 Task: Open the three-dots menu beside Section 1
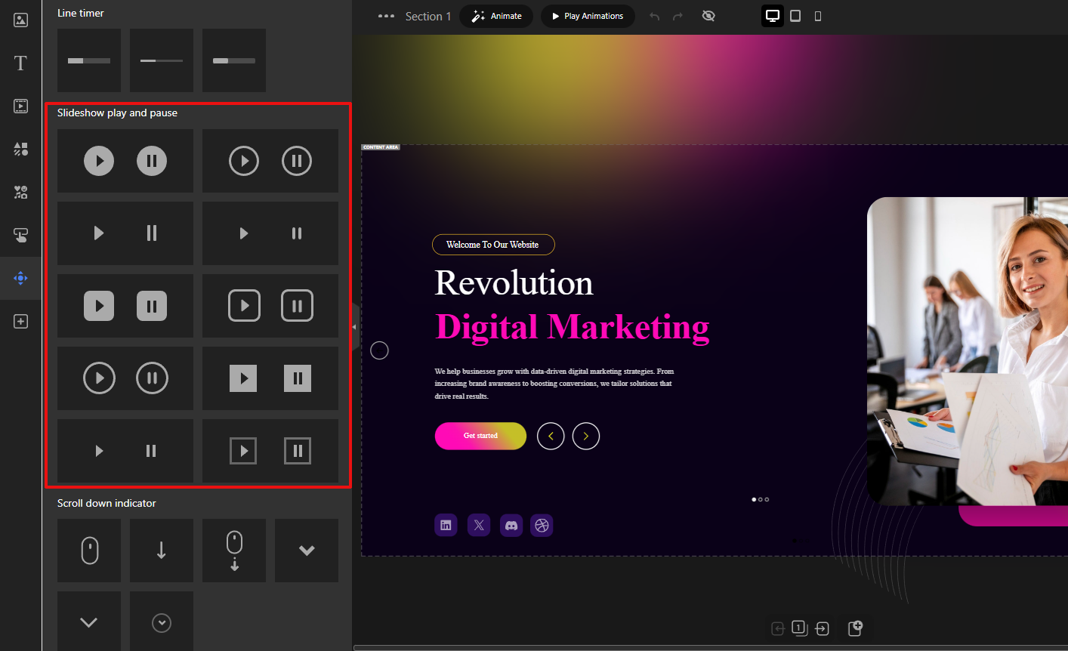click(386, 16)
